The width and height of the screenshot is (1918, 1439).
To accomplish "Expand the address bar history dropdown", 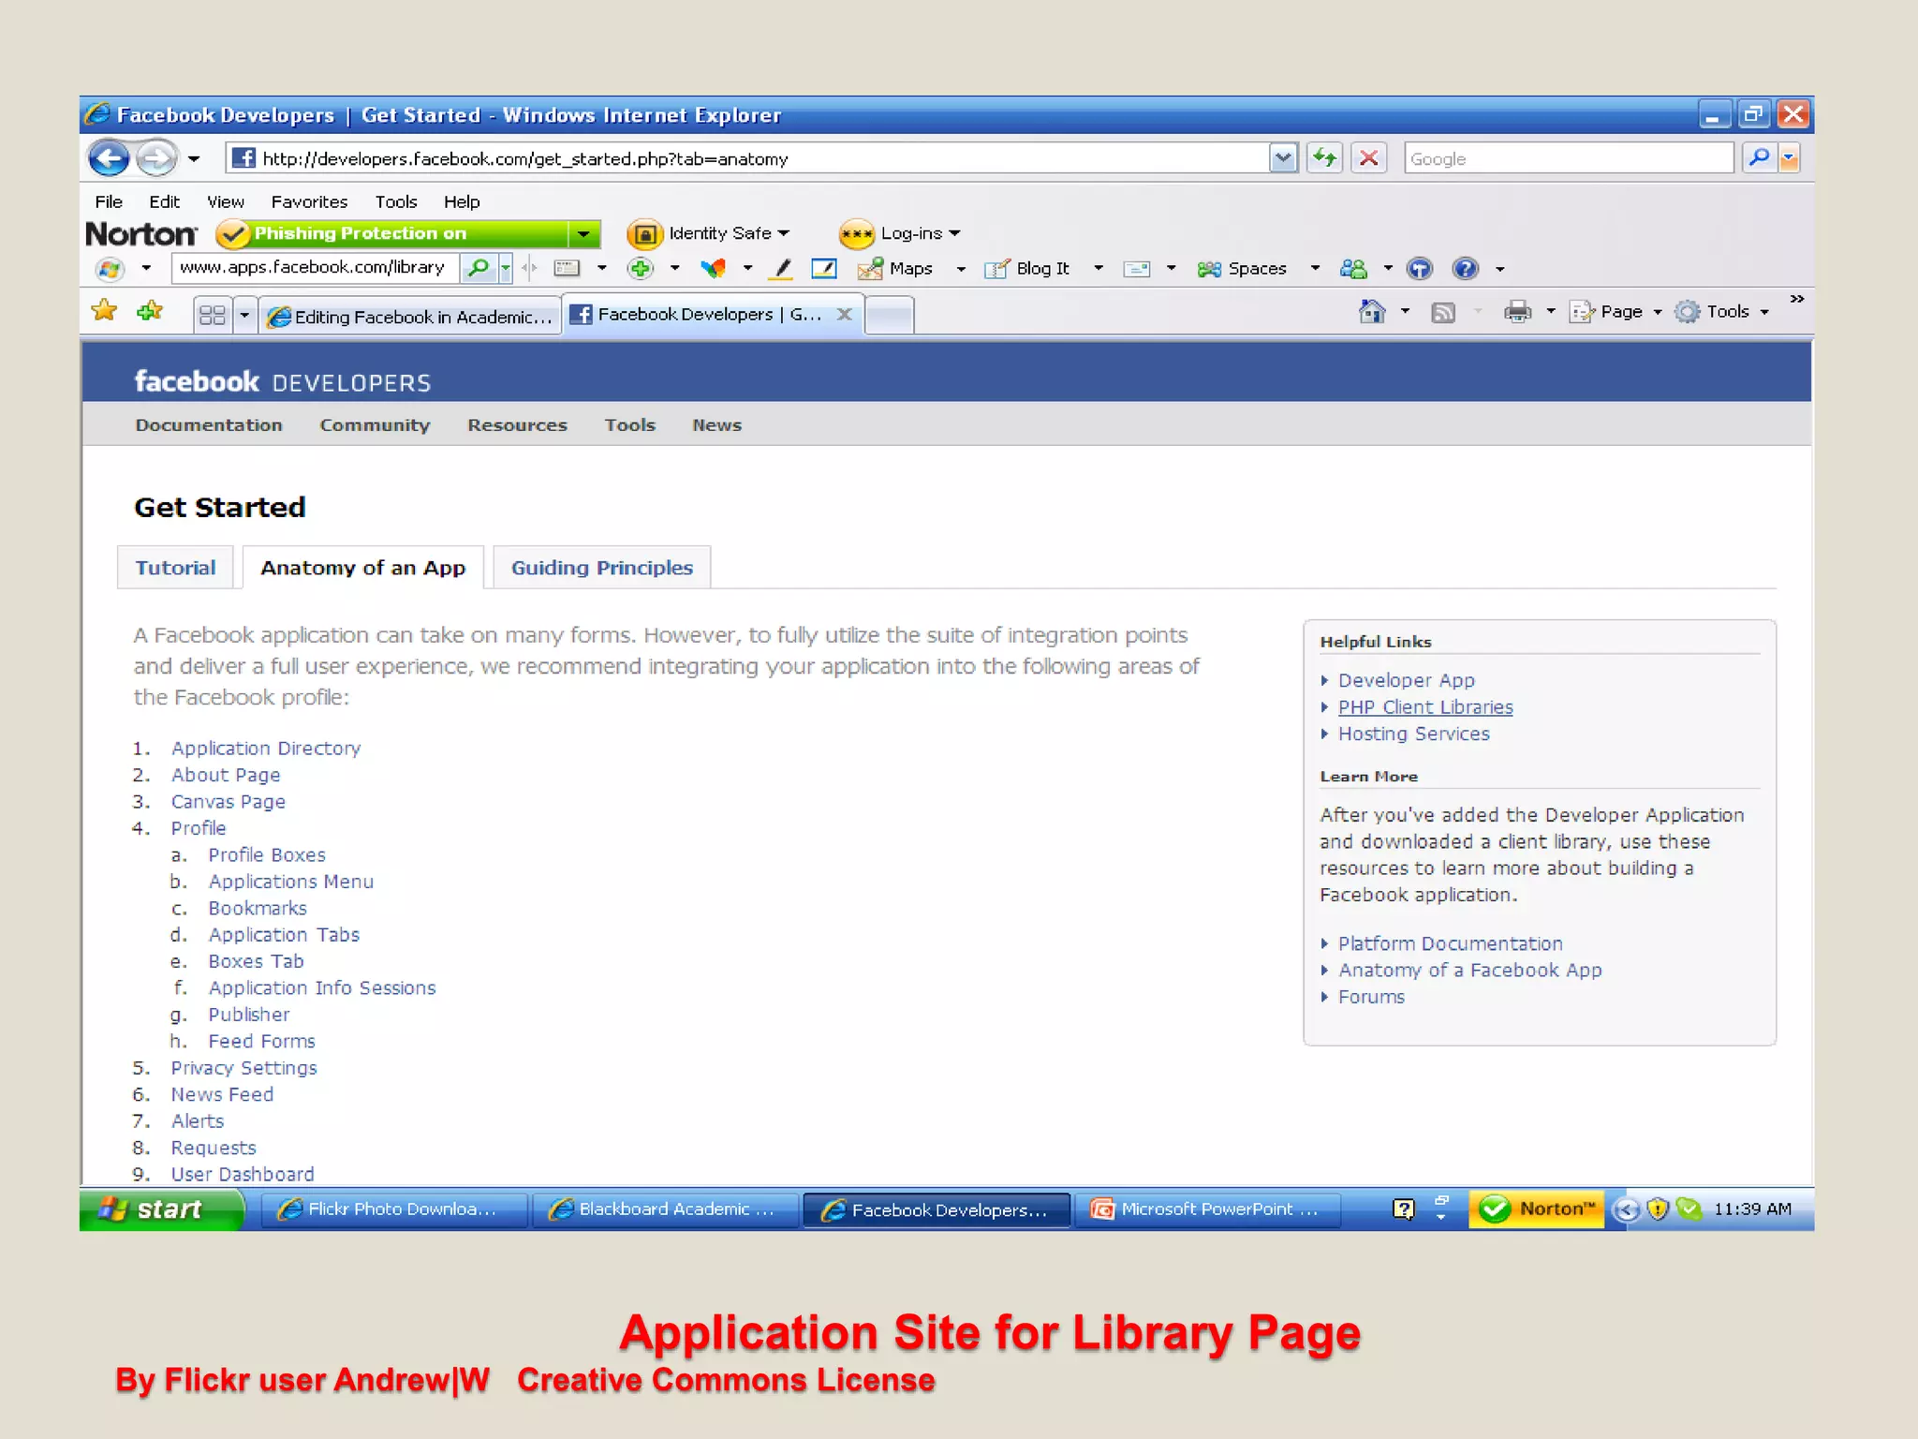I will point(1283,158).
